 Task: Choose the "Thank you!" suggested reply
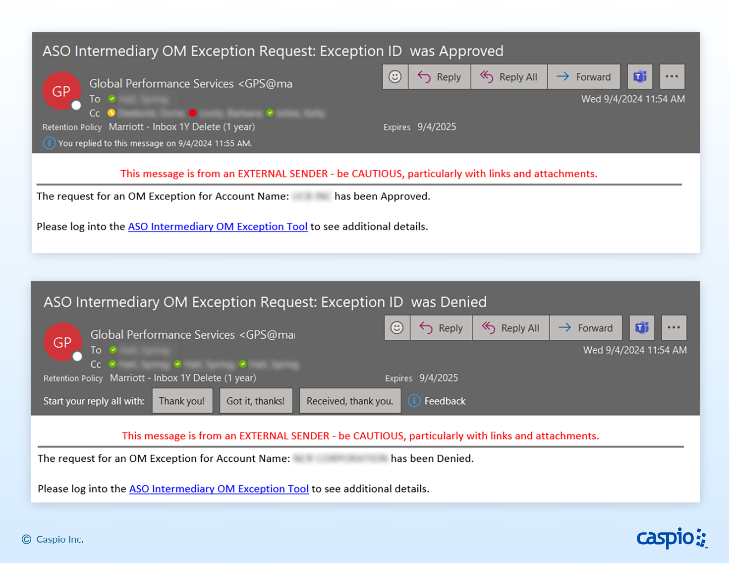click(182, 401)
